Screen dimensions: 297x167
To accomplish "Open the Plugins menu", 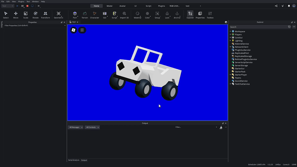I will tap(21, 1).
